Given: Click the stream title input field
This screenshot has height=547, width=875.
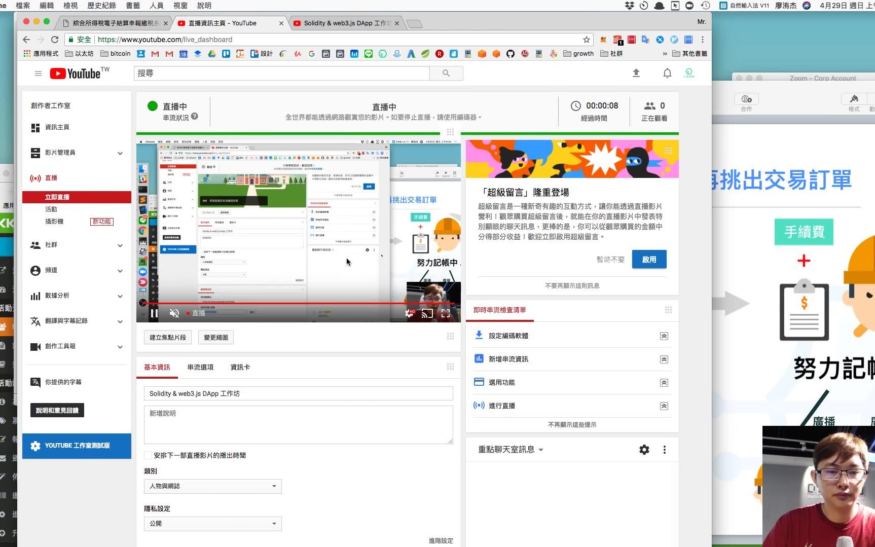Looking at the screenshot, I should pos(298,393).
